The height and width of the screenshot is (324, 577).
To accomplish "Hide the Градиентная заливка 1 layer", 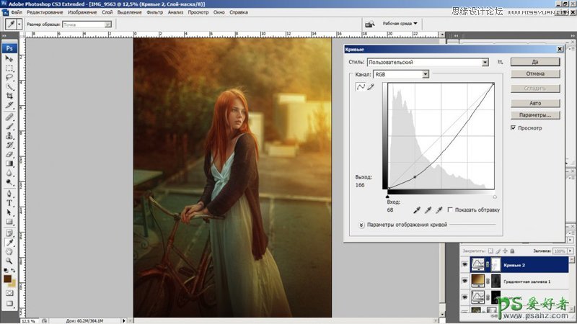I will coord(465,281).
